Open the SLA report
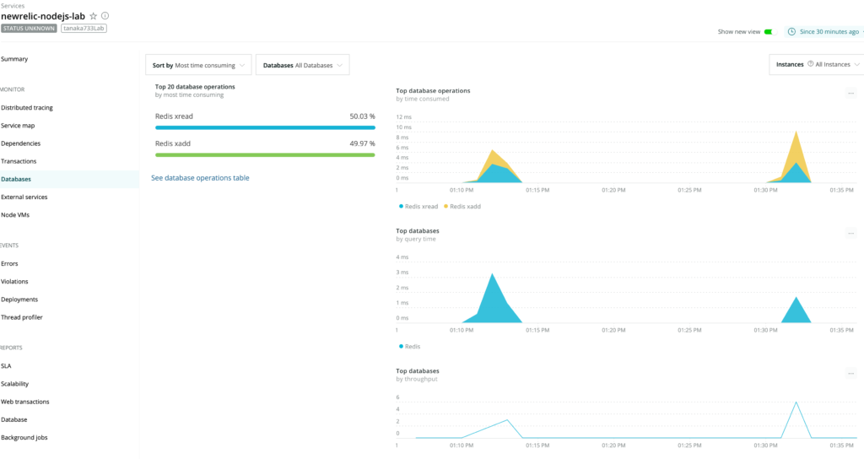Screen dimensions: 864x459 coord(6,366)
